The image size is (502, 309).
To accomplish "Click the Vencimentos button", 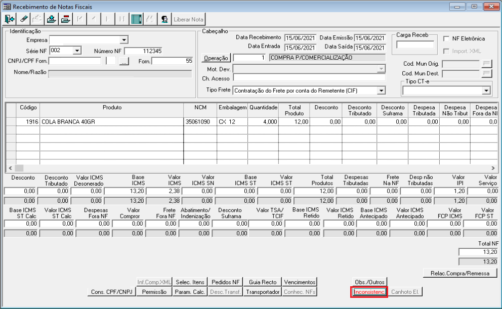I will 300,282.
